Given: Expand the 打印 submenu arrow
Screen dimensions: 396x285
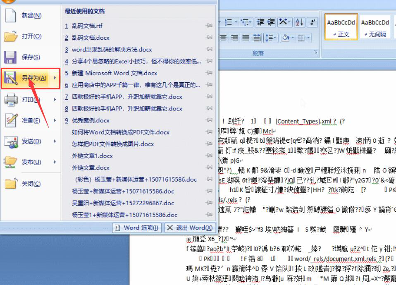Looking at the screenshot, I should (55, 100).
